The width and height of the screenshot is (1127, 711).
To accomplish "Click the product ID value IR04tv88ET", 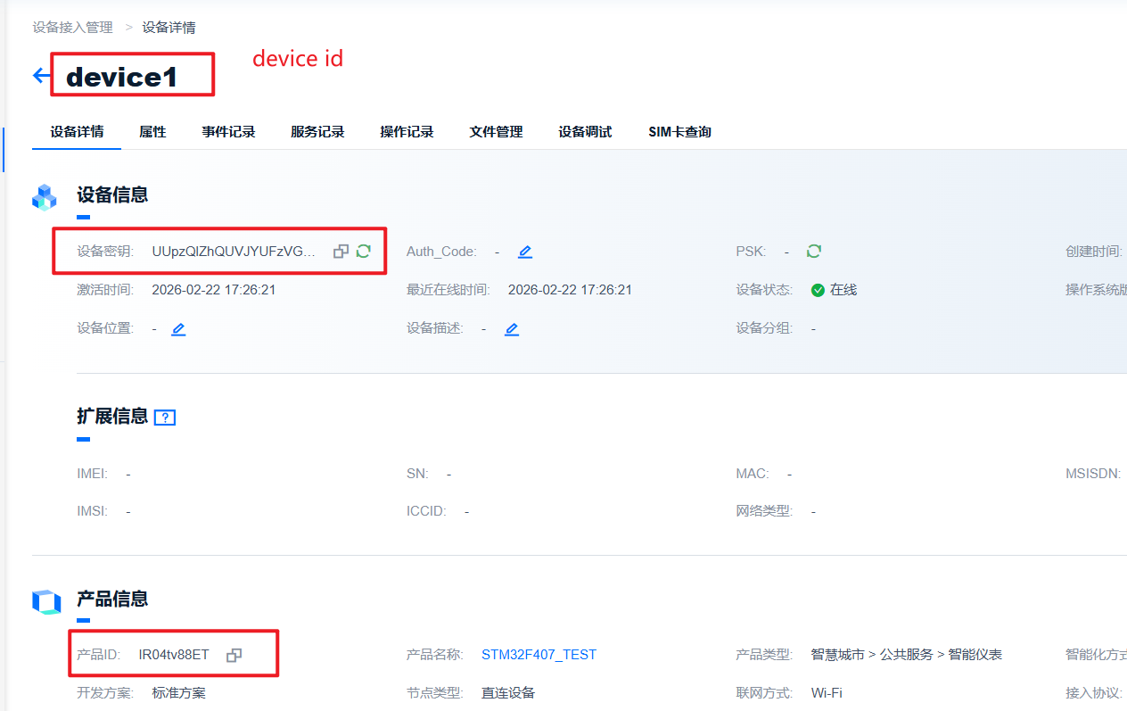I will (174, 655).
